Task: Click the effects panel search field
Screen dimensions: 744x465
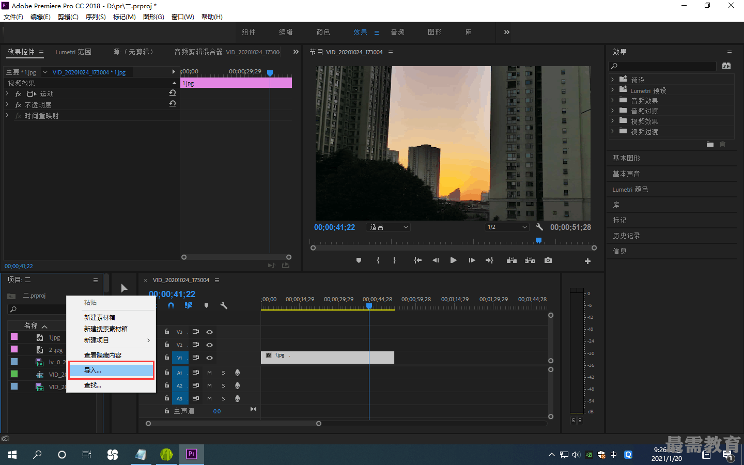Action: (663, 66)
